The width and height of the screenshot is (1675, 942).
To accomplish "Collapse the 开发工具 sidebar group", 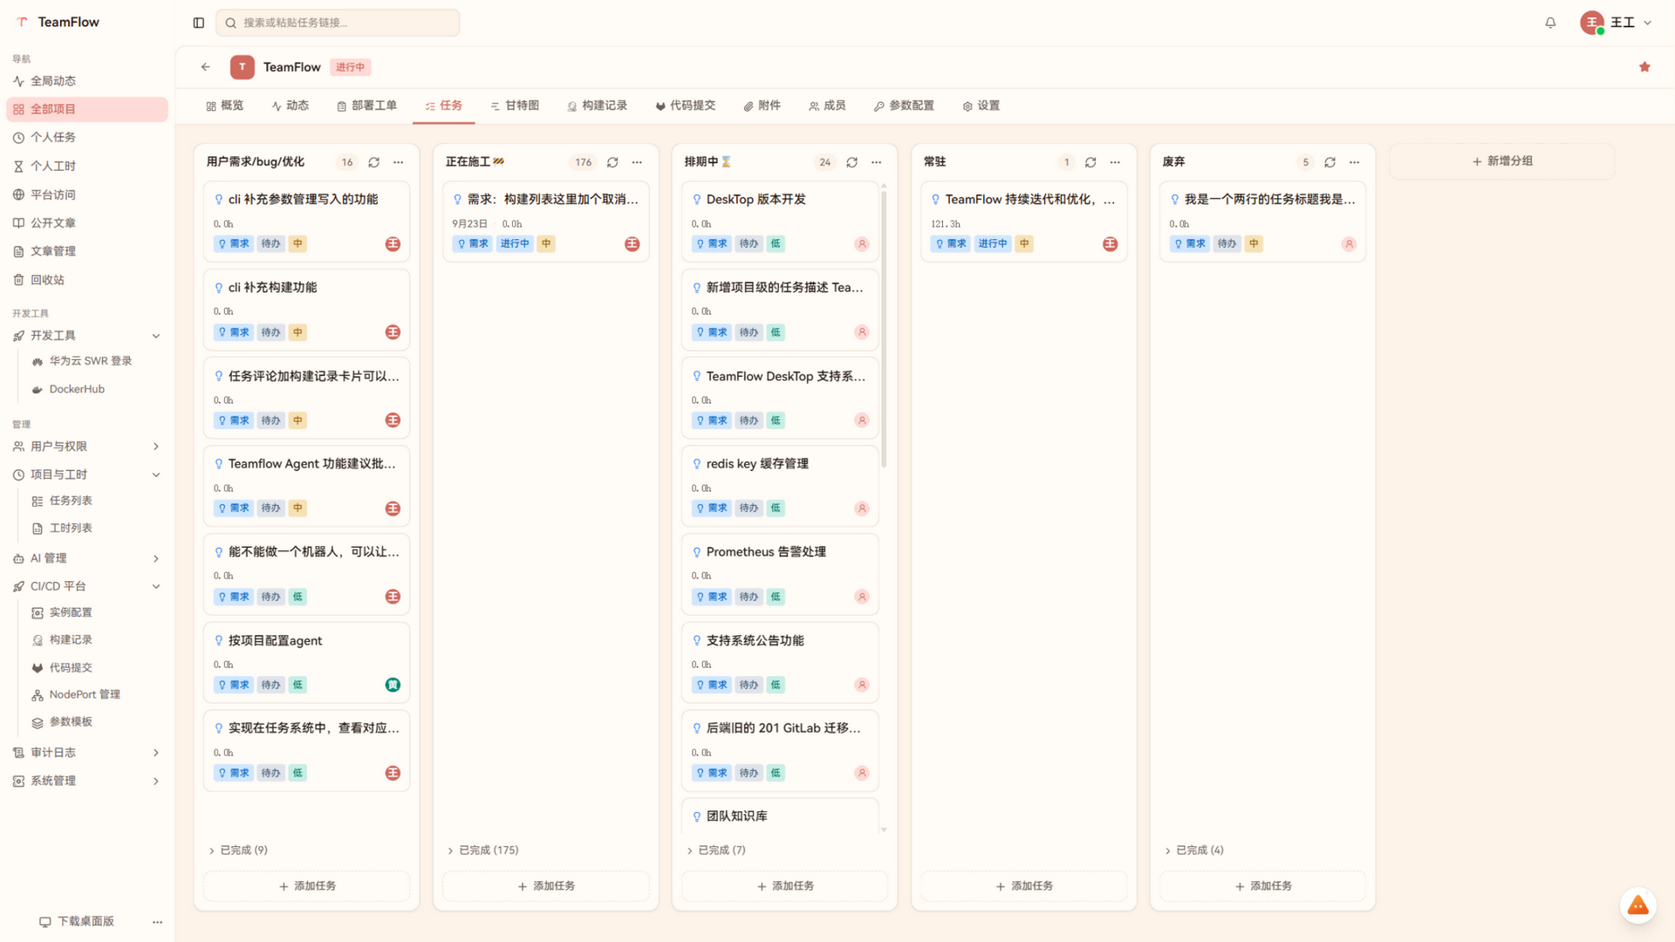I will click(x=156, y=336).
